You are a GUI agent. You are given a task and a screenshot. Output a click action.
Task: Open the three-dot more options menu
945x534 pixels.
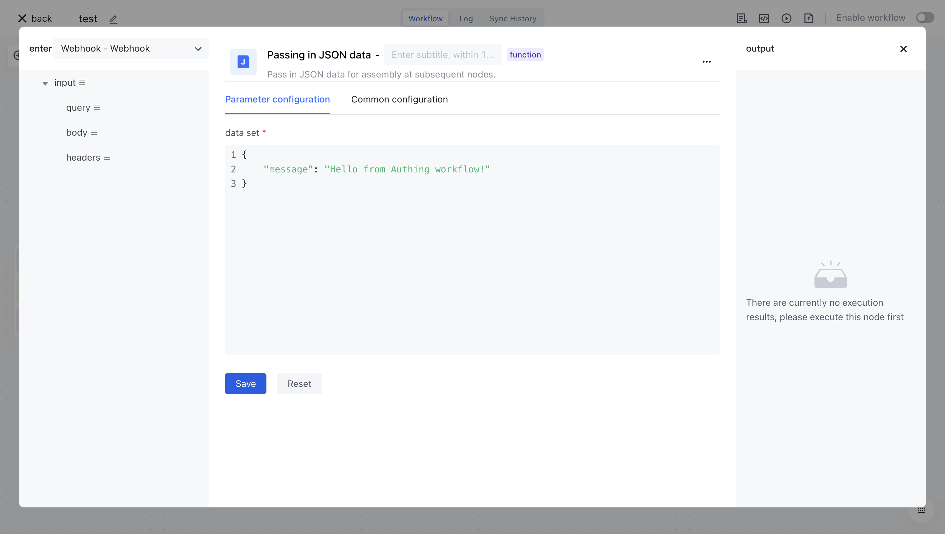click(x=706, y=62)
